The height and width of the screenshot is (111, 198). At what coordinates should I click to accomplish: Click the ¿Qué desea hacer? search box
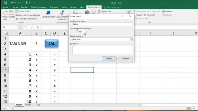[113, 7]
